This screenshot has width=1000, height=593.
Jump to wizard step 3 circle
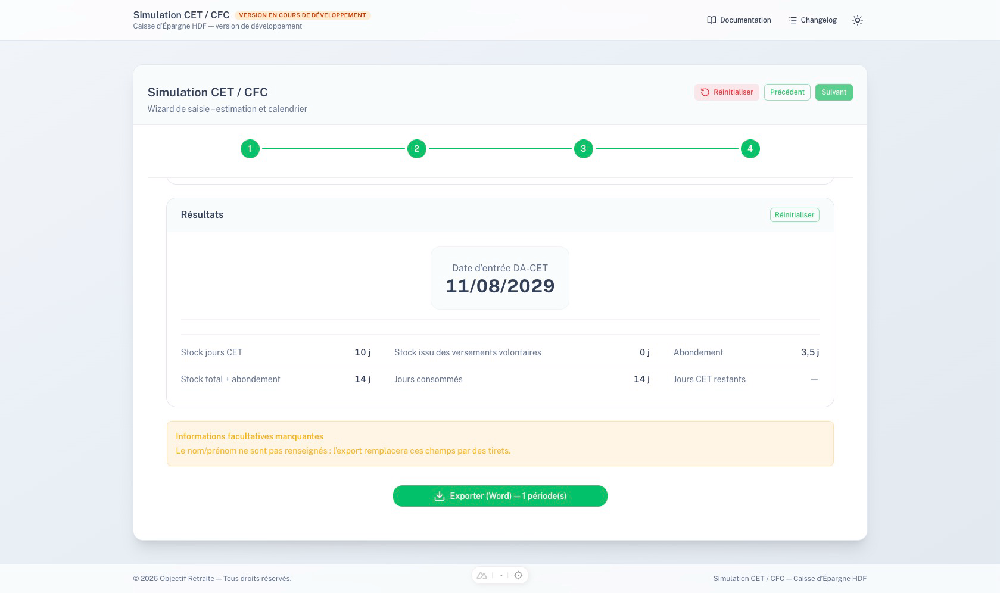pyautogui.click(x=583, y=149)
